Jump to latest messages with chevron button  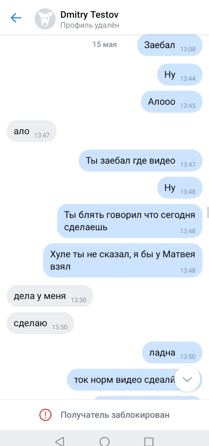(x=188, y=379)
